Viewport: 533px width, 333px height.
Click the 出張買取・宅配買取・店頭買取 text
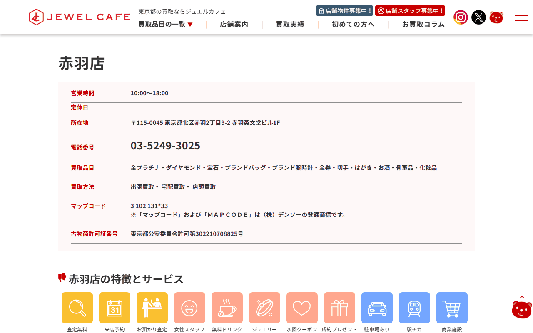click(x=173, y=187)
